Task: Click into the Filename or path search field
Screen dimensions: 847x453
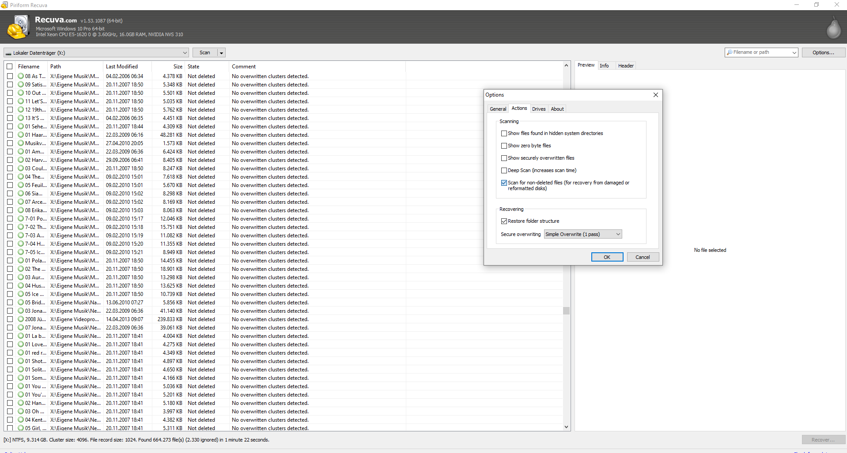Action: click(761, 52)
